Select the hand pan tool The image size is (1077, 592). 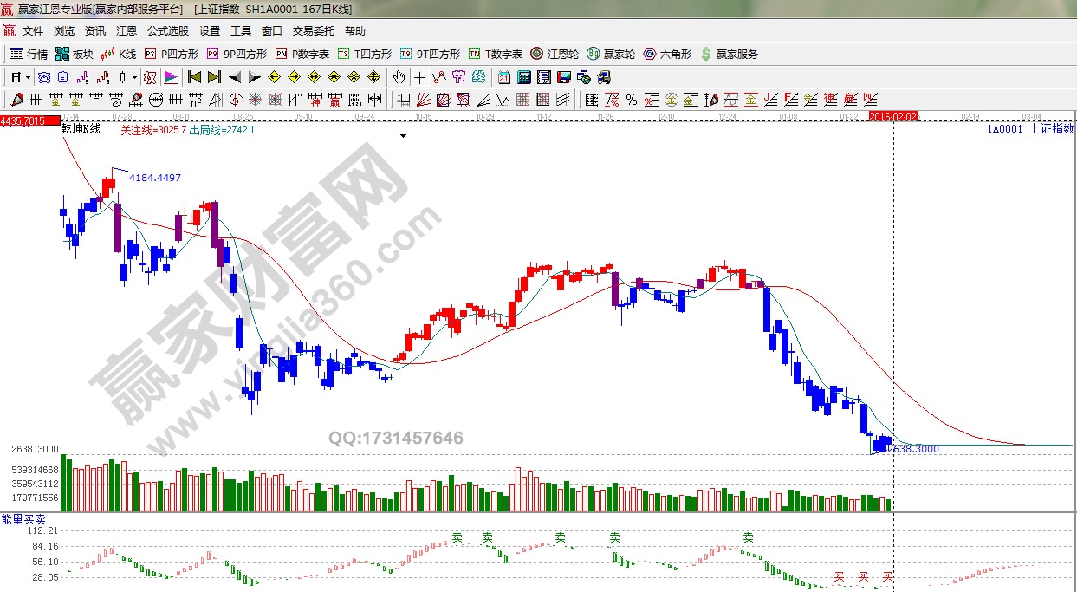(x=399, y=77)
